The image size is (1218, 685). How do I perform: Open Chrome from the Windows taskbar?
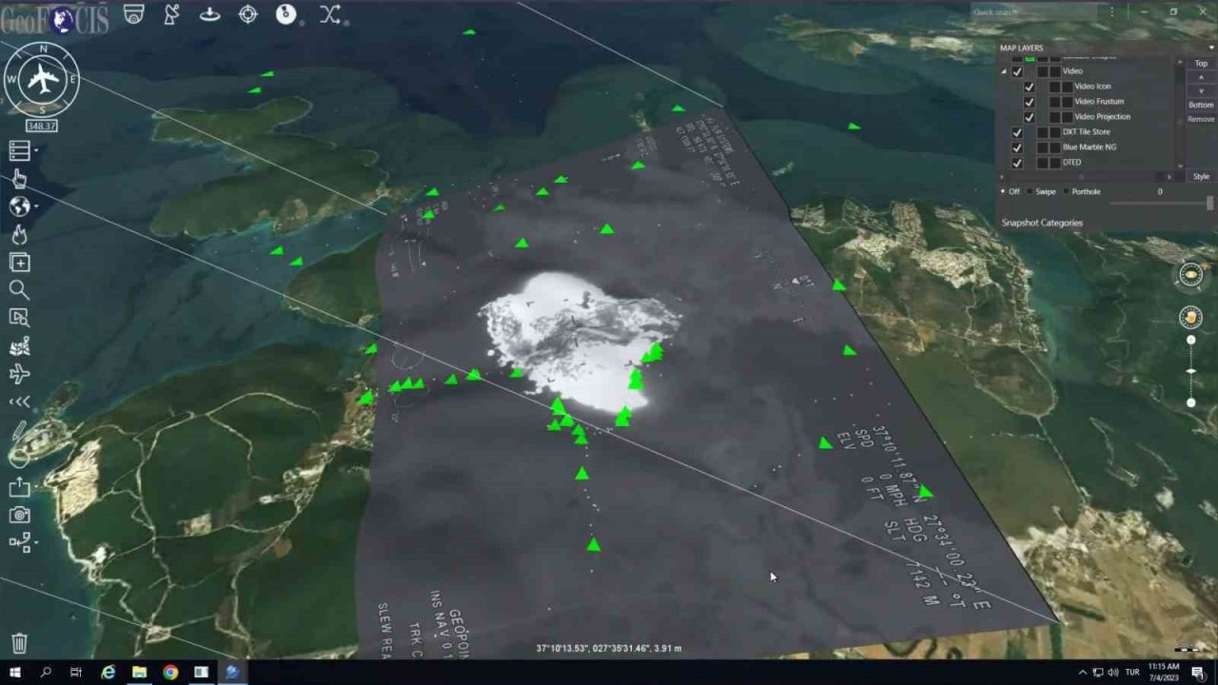point(170,673)
